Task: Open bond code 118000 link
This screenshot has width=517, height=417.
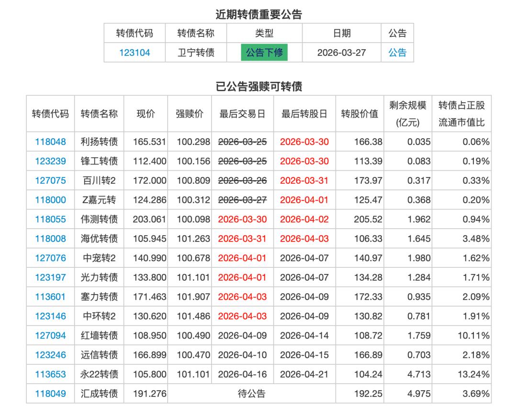Action: coord(50,200)
